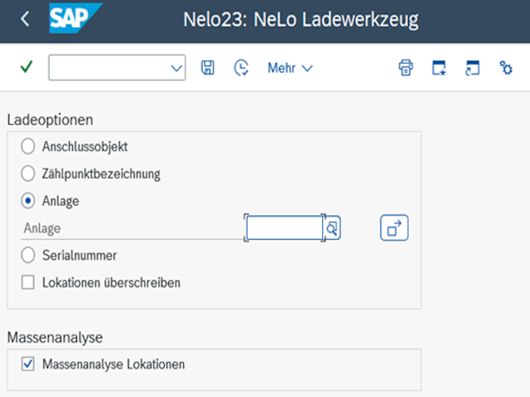The image size is (530, 397).
Task: Click the Save disk icon
Action: [208, 68]
